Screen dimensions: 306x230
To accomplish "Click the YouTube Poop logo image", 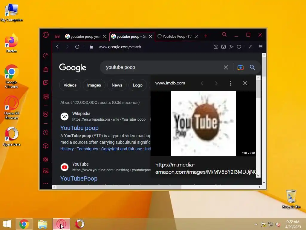I will pos(203,124).
